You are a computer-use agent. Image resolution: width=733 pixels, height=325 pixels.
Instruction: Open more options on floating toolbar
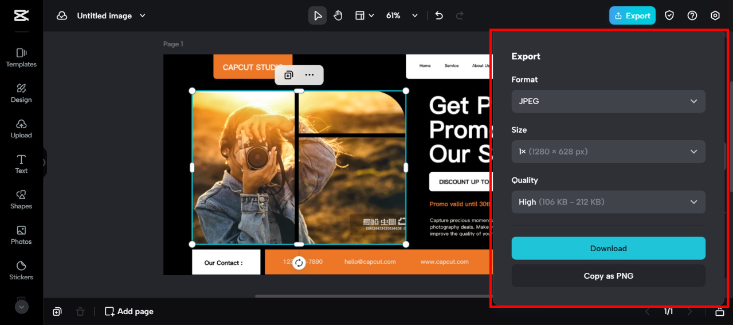tap(309, 75)
